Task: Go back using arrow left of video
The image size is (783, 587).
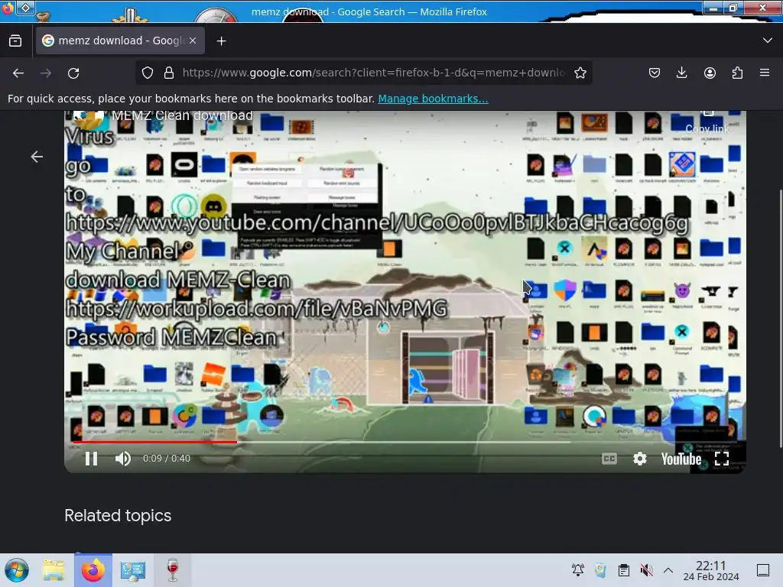Action: click(x=37, y=157)
